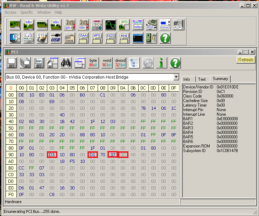
Task: Open the Access menu
Action: [x=10, y=12]
